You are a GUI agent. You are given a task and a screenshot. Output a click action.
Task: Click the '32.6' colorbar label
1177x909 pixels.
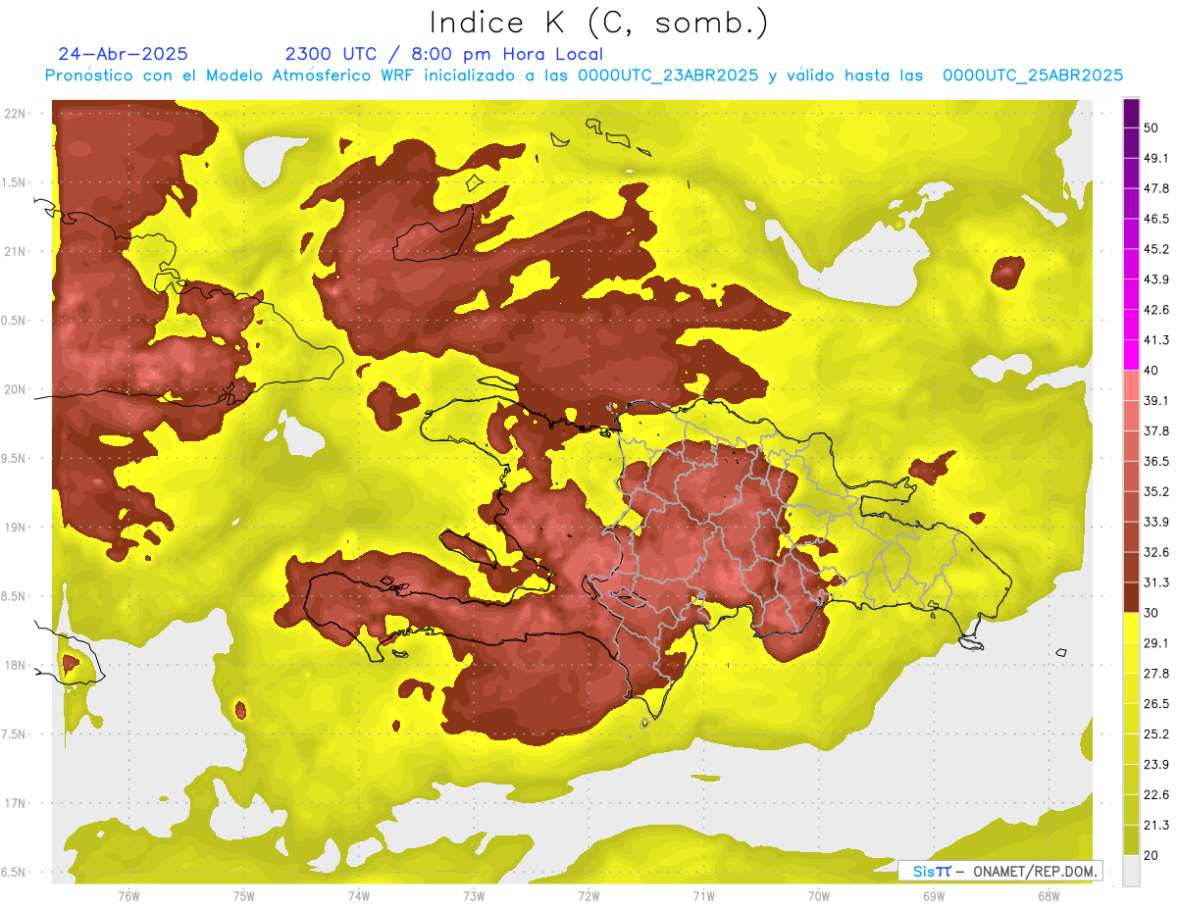tap(1156, 552)
